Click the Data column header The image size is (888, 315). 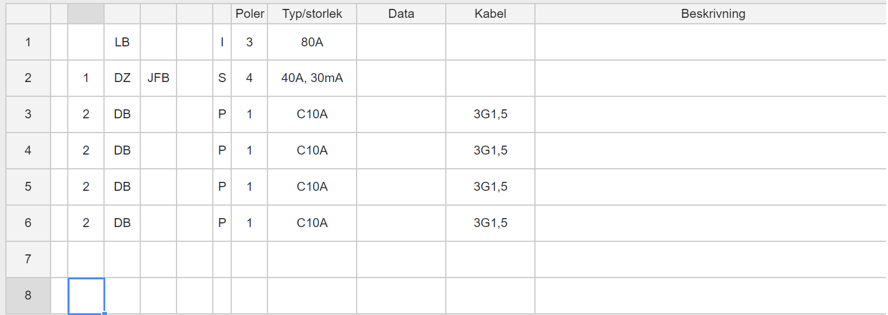tap(401, 14)
